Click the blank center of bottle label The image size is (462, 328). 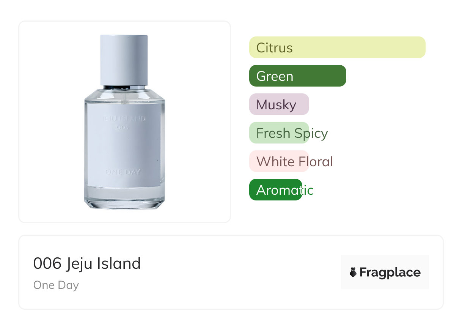coord(124,150)
